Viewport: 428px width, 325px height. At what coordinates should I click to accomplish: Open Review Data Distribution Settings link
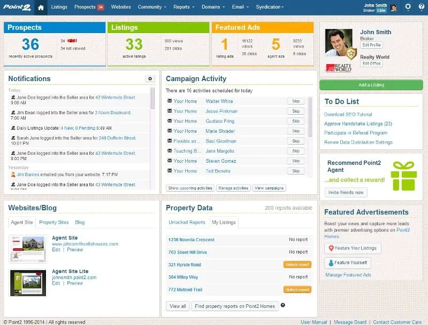pos(358,142)
